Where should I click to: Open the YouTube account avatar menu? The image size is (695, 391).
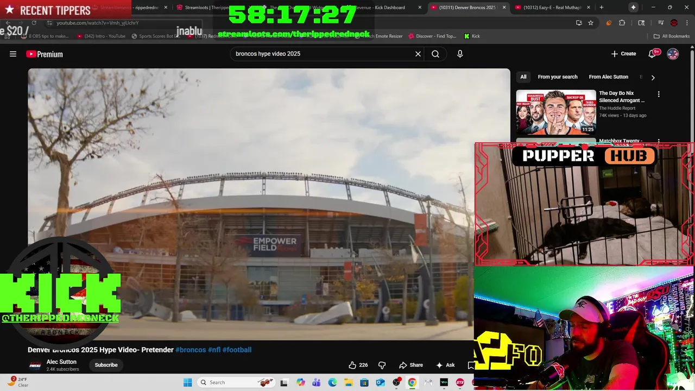click(673, 54)
